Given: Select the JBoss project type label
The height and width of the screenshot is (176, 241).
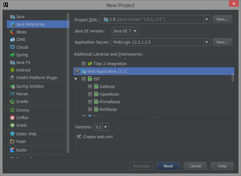Looking at the screenshot, I should tap(21, 32).
